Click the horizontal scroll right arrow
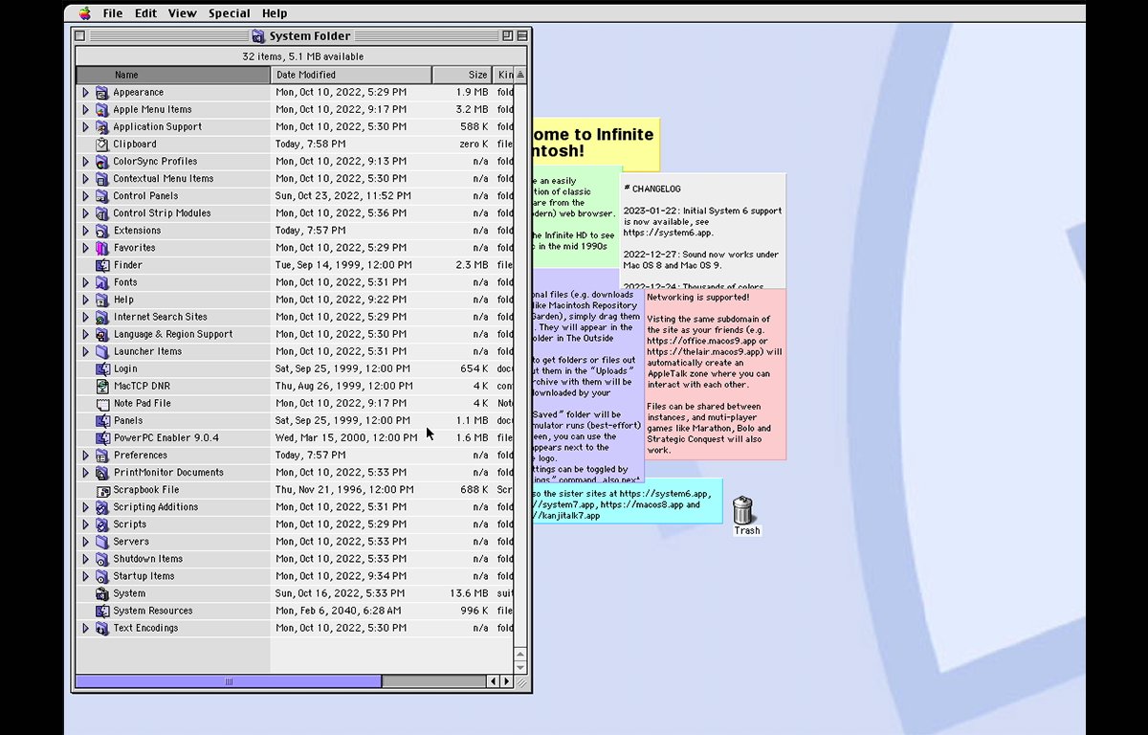 click(506, 681)
